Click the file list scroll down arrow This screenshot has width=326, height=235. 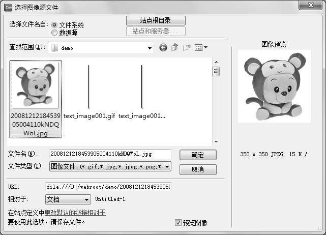coord(216,141)
